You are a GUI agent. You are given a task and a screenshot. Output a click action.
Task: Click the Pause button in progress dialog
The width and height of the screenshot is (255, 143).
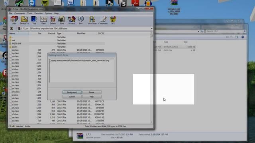tap(92, 92)
